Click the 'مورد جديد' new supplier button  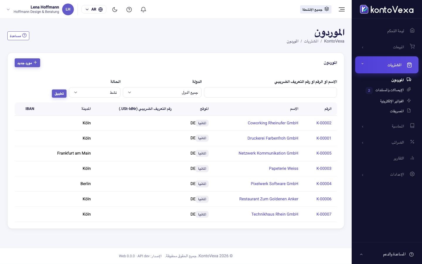pos(27,63)
